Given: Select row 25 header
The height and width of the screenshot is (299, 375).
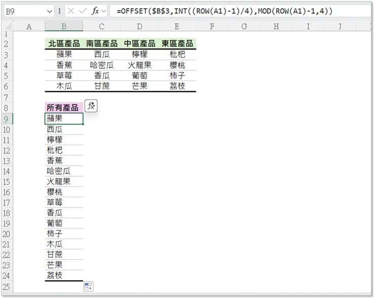Looking at the screenshot, I should tap(7, 286).
